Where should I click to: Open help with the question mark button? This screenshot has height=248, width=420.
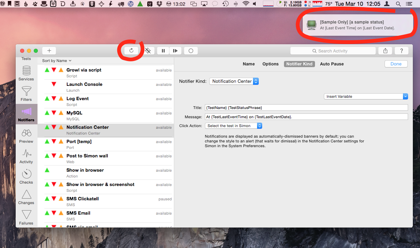pyautogui.click(x=402, y=51)
